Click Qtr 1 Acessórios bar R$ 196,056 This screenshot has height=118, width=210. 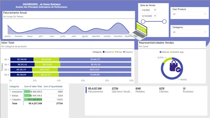point(22,59)
